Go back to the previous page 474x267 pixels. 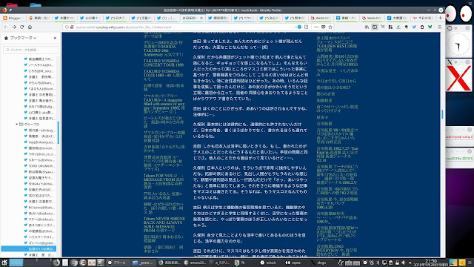coord(6,27)
